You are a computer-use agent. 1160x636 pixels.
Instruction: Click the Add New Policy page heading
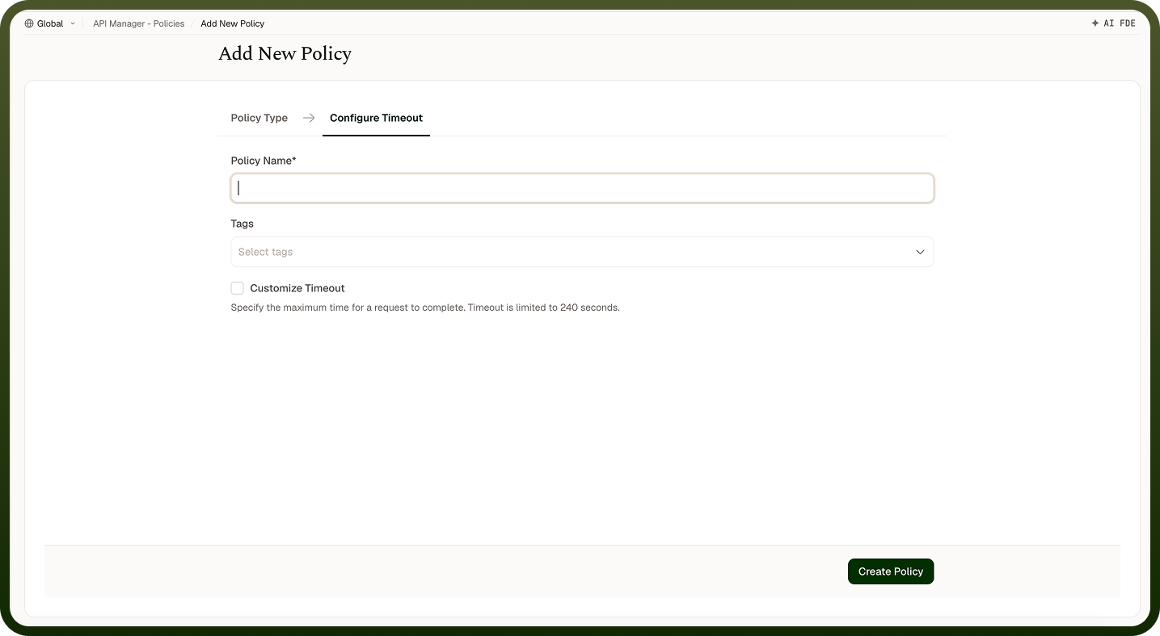(285, 54)
